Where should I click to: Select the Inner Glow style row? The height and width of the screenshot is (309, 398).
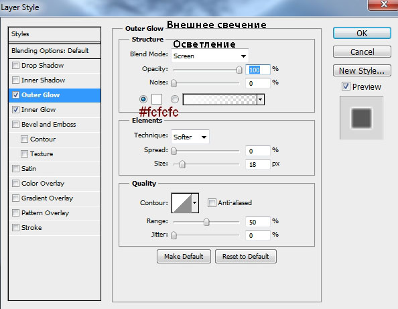pos(54,110)
